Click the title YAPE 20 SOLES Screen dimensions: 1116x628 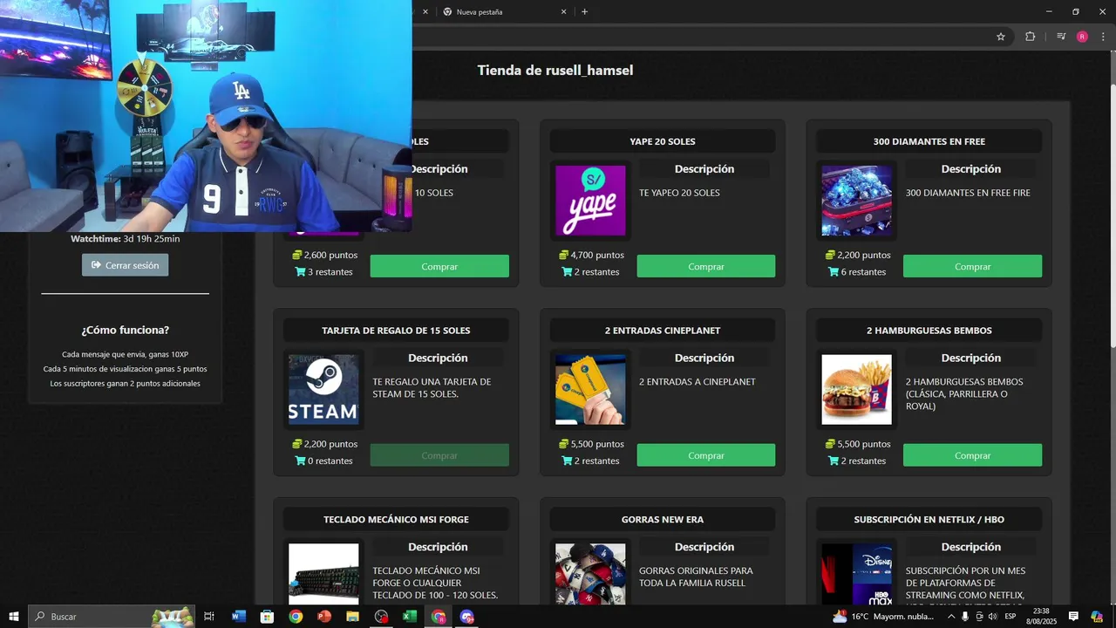(x=663, y=141)
